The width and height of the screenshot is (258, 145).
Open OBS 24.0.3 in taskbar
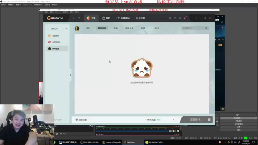pyautogui.click(x=90, y=142)
